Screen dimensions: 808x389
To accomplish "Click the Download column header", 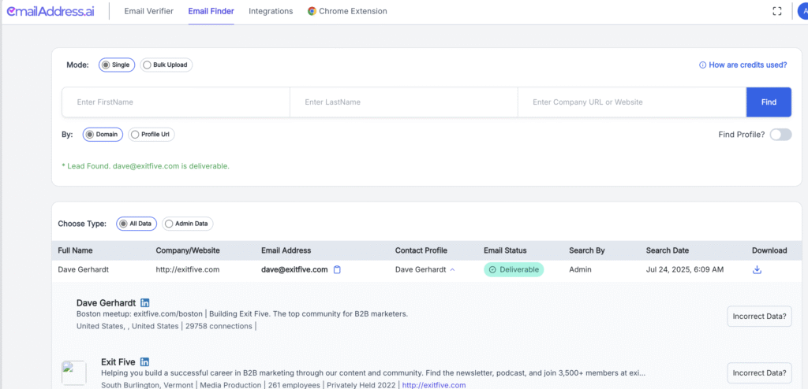I will [769, 250].
